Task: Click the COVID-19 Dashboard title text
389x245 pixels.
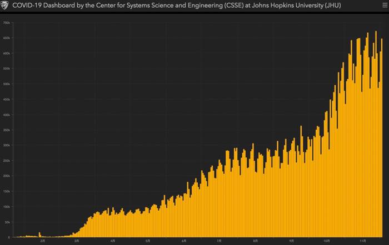Action: point(176,5)
